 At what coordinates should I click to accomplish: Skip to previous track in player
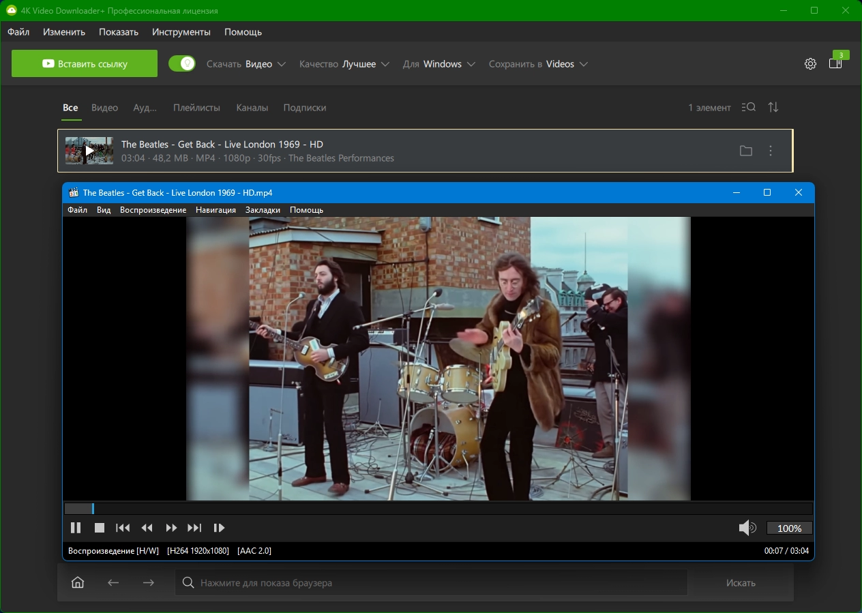coord(123,528)
